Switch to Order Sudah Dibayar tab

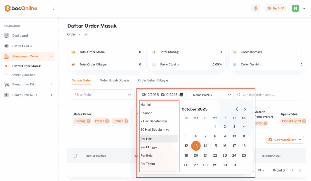click(114, 80)
